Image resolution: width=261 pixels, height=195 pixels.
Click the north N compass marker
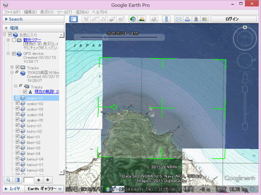coord(244,27)
